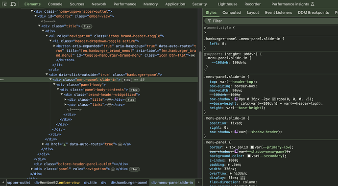The image size is (338, 186).
Task: Expand the border shorthand property triangle
Action: pyautogui.click(x=227, y=147)
